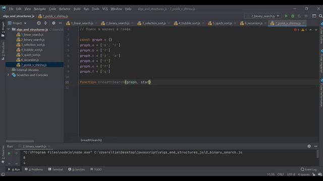
Task: Open the Navigate menu
Action: [40, 9]
